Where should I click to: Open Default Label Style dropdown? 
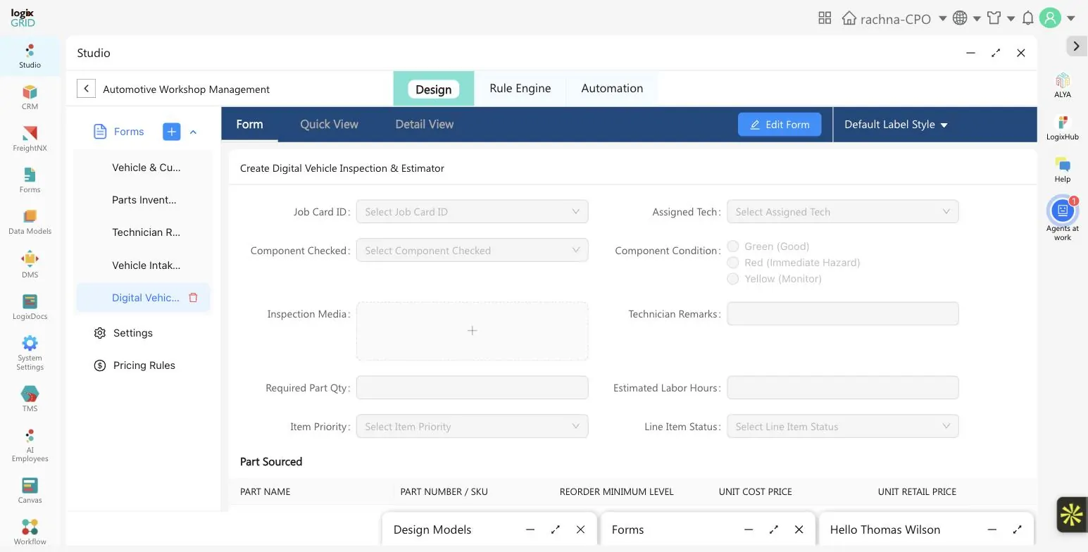(896, 125)
